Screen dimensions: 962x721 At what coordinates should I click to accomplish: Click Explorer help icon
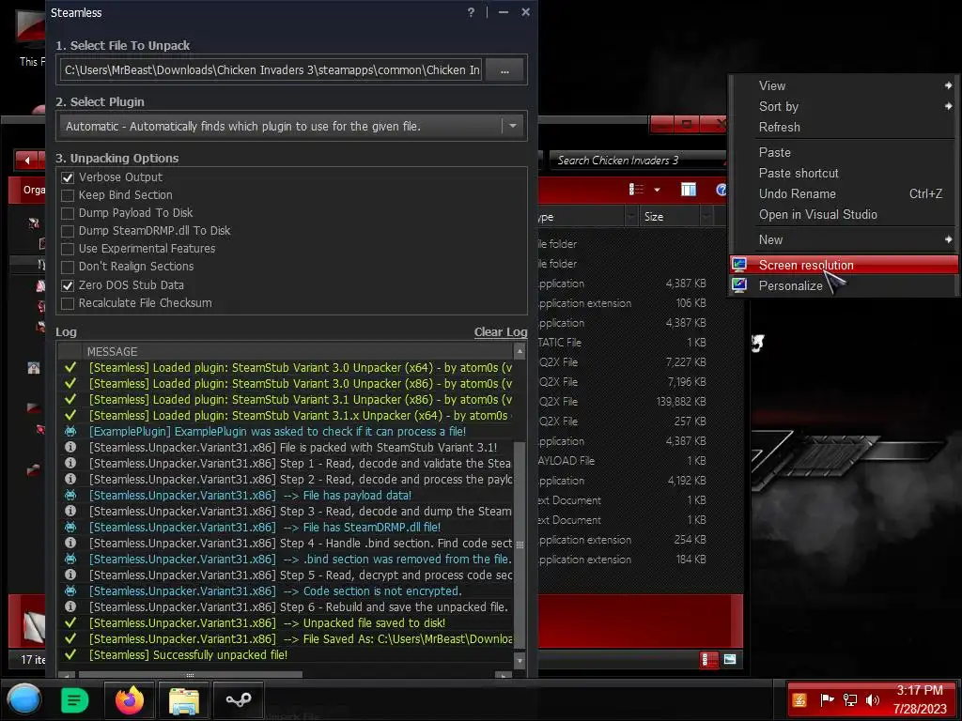click(721, 190)
